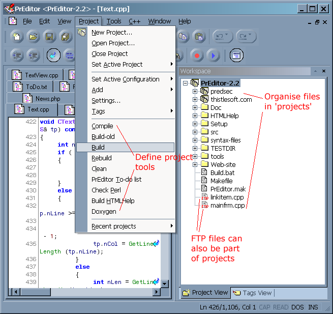
Task: Expand the predsec tree node
Action: click(195, 92)
